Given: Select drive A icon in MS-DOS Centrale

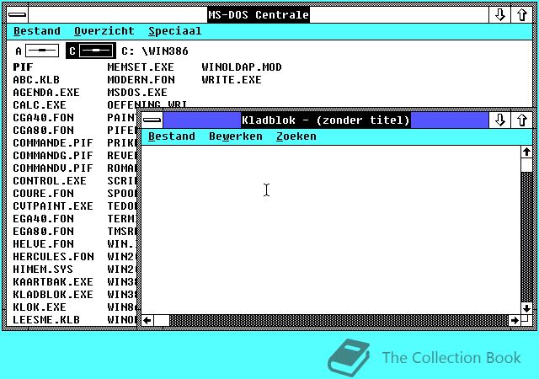Looking at the screenshot, I should point(37,51).
